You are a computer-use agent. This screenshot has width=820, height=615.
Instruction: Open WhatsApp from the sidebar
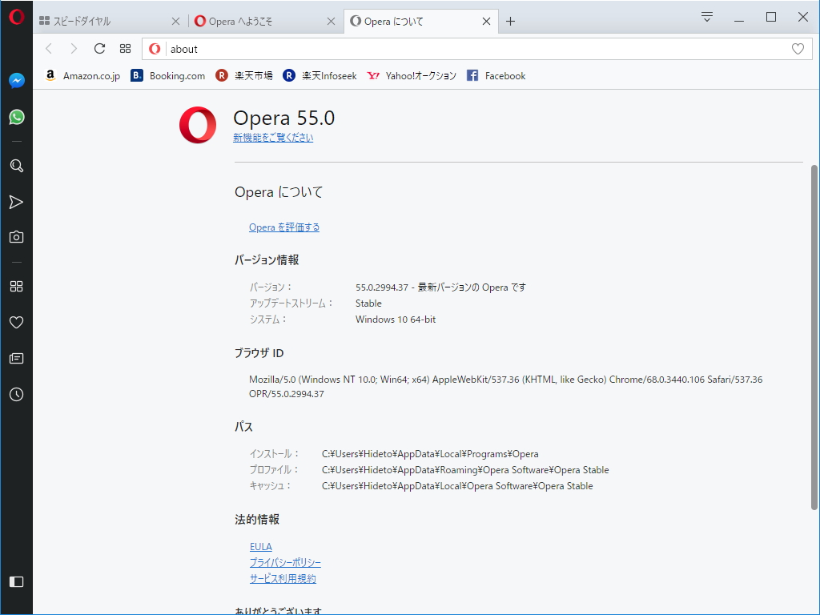point(16,116)
